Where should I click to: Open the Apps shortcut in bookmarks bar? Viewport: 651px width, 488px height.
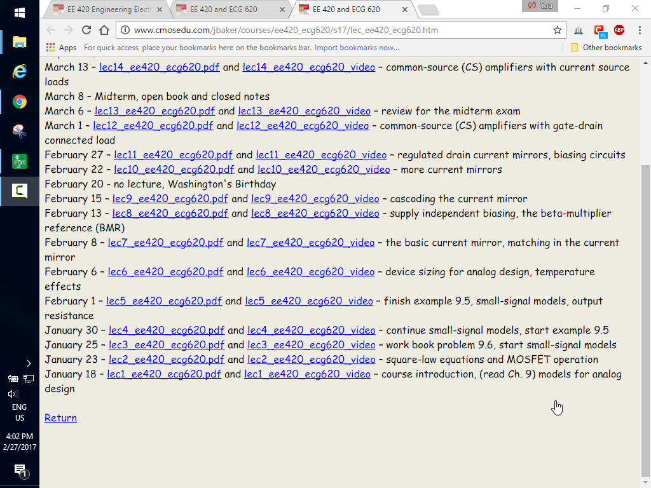61,48
